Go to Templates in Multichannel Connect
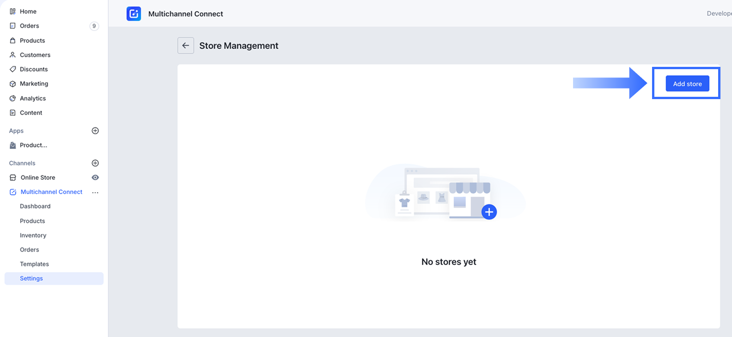 (x=34, y=264)
